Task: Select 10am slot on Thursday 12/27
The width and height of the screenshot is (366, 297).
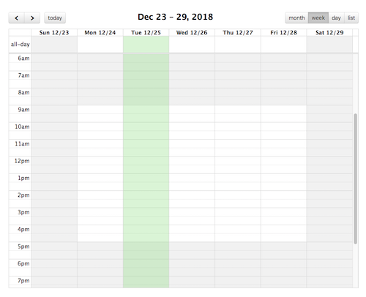Action: pyautogui.click(x=238, y=127)
